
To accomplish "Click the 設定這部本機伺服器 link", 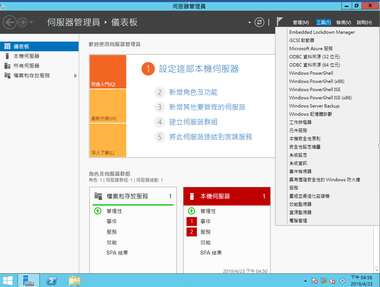I will (x=199, y=69).
